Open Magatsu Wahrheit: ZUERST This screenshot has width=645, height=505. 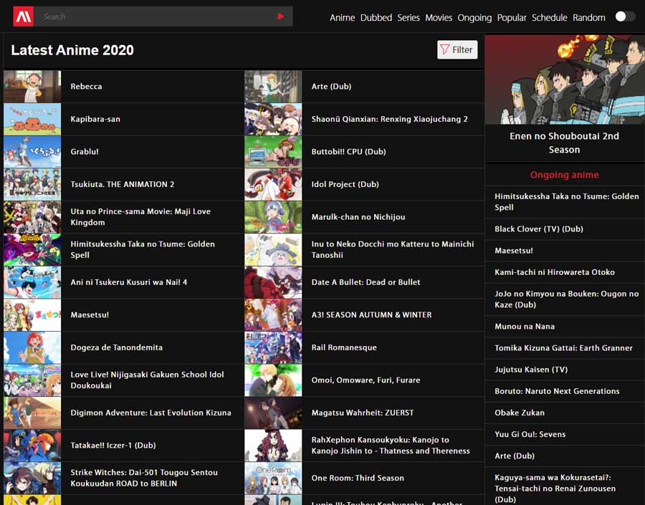click(x=363, y=413)
